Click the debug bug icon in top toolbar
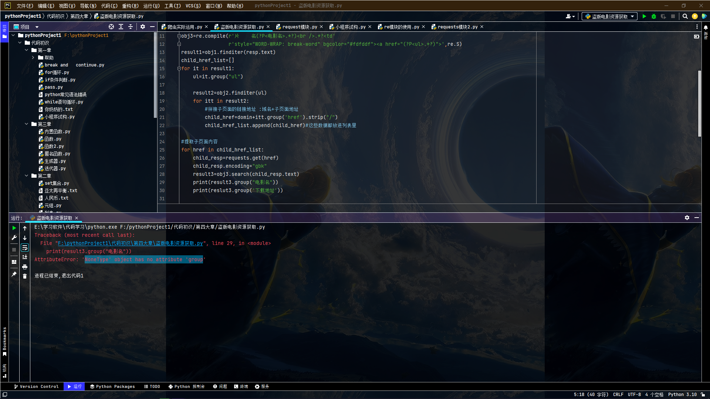Screen dimensions: 710x399 654,16
